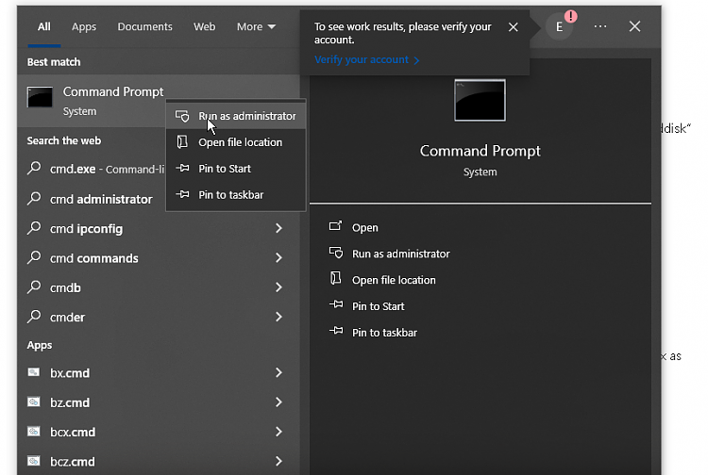The width and height of the screenshot is (708, 475).
Task: Click the Open window icon in right pane
Action: click(x=335, y=226)
